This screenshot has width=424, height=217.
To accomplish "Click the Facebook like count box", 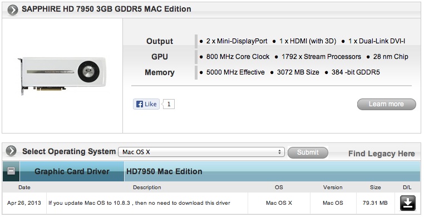I will (x=169, y=104).
